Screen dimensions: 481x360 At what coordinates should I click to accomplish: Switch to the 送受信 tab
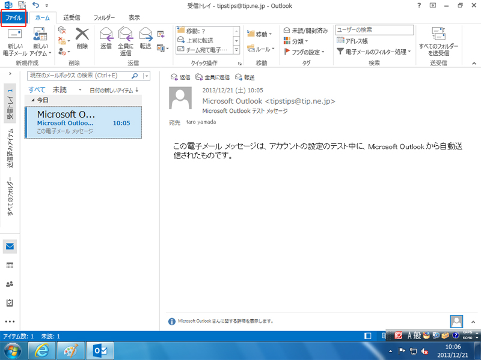(72, 18)
